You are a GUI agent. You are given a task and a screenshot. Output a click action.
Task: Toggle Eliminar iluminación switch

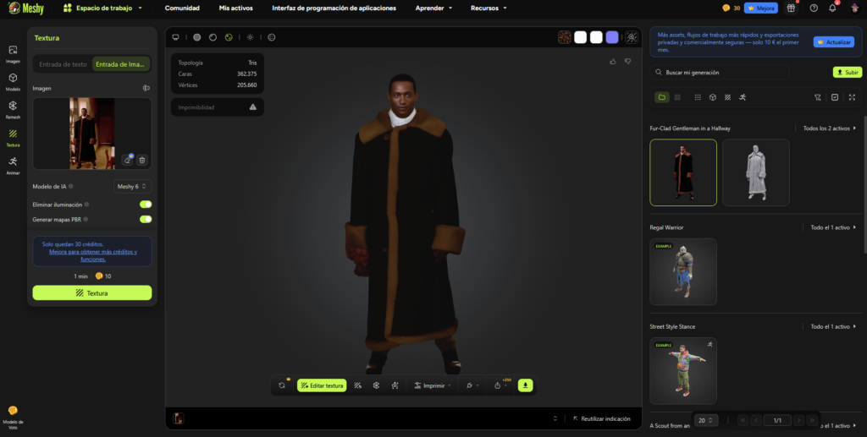point(146,205)
